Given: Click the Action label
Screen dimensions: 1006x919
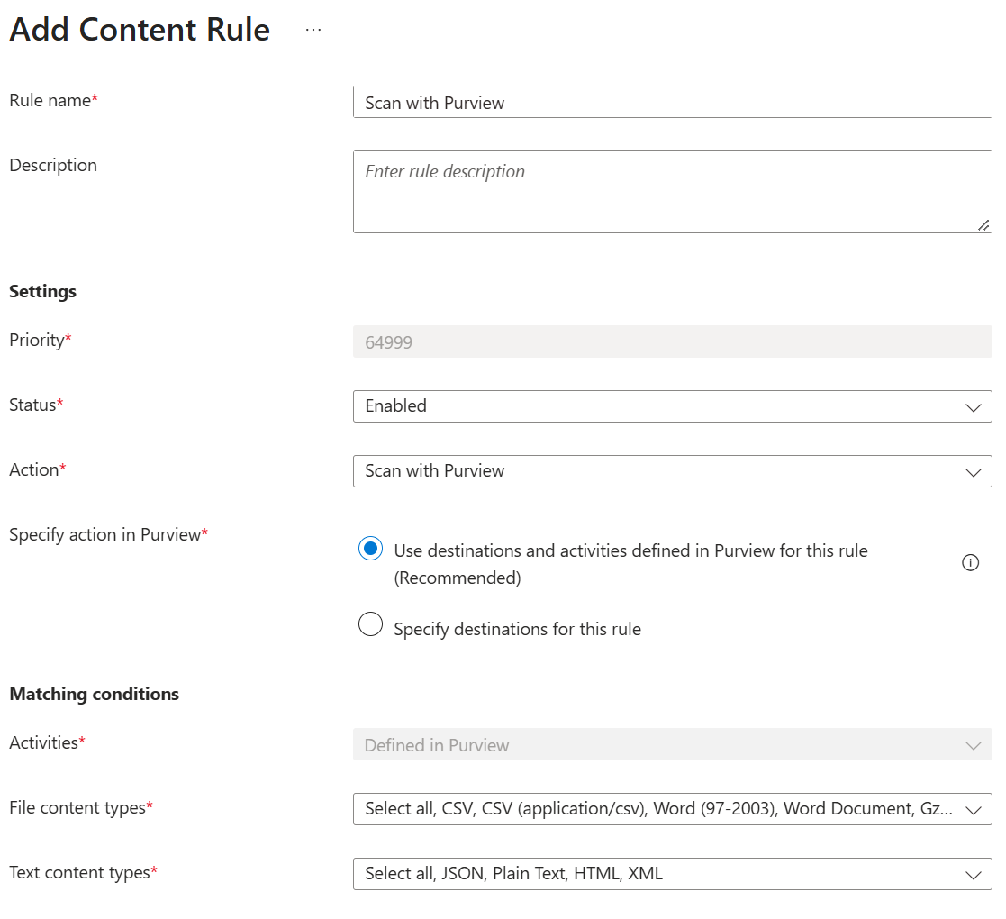Looking at the screenshot, I should tap(37, 469).
